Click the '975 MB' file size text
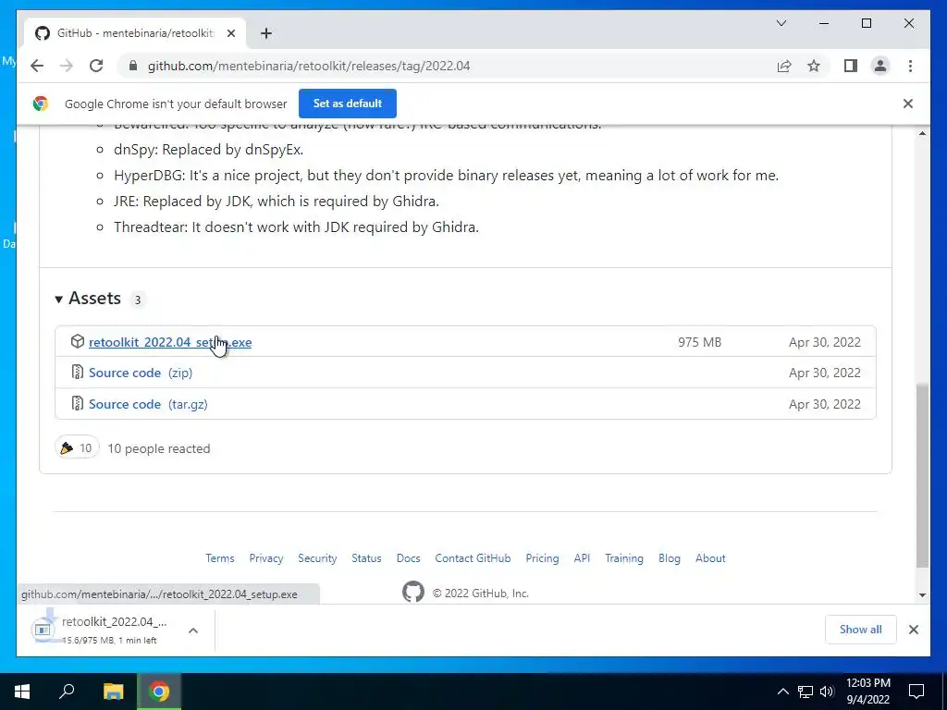 pyautogui.click(x=699, y=342)
